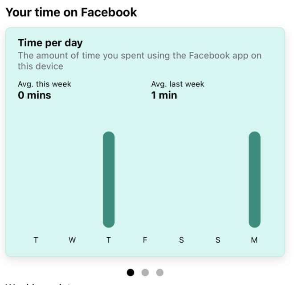
Task: Tap the '1 min' last week value
Action: (164, 95)
